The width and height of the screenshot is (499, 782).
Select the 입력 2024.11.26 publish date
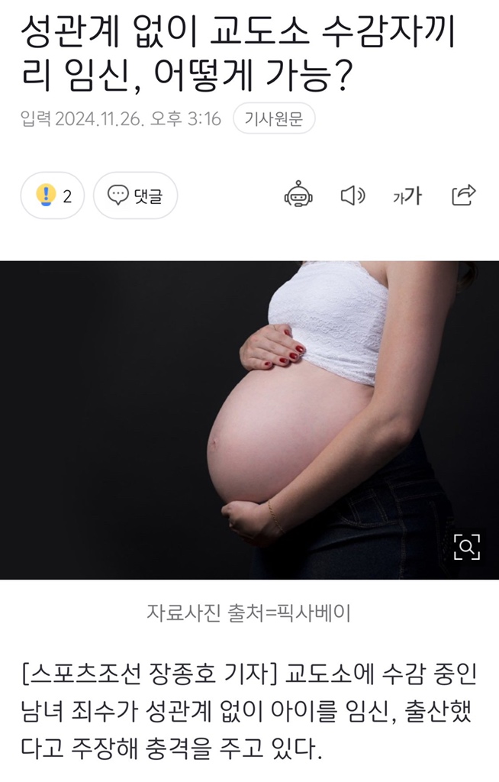click(x=121, y=118)
